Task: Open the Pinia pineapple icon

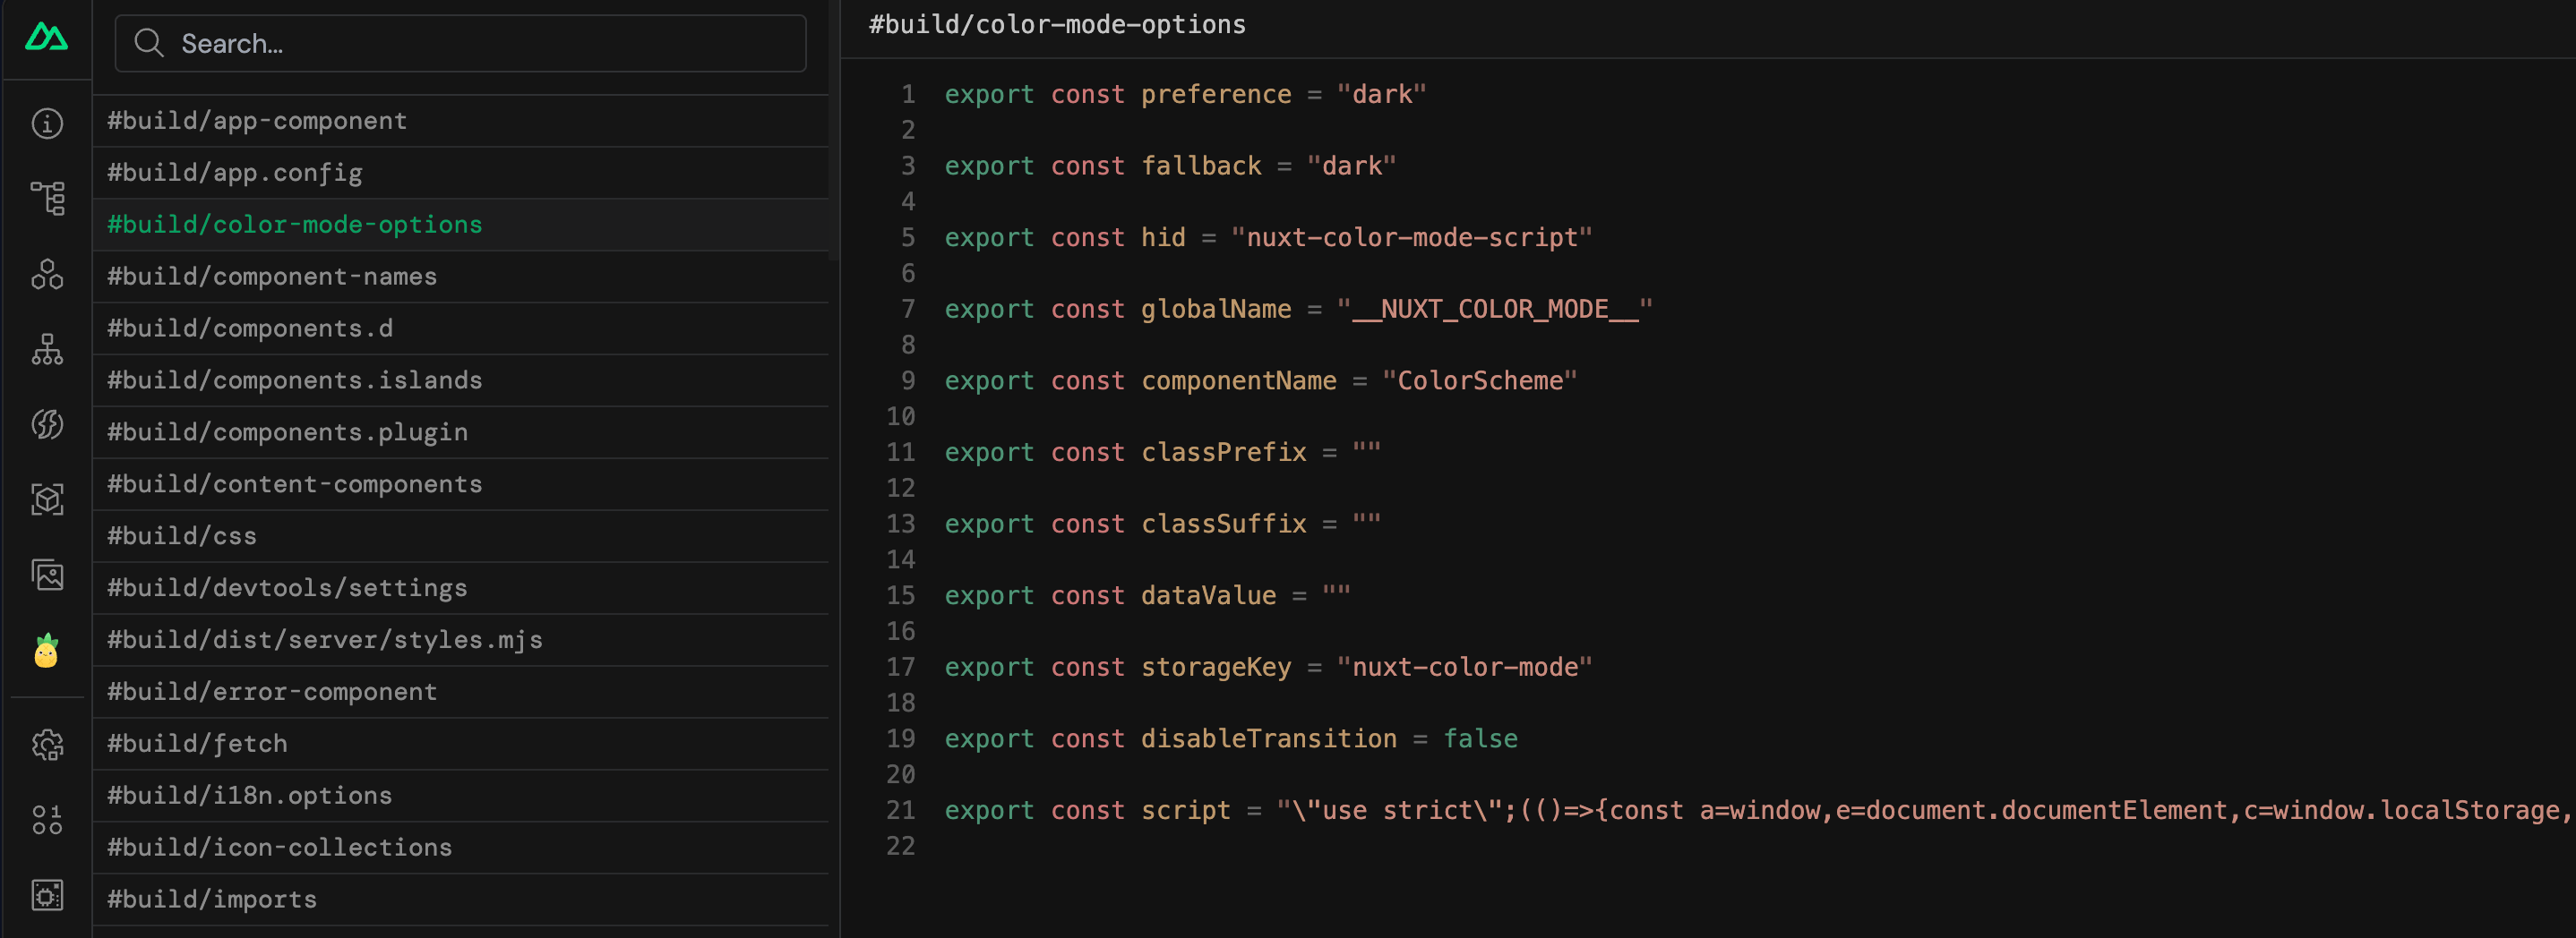Action: tap(47, 651)
